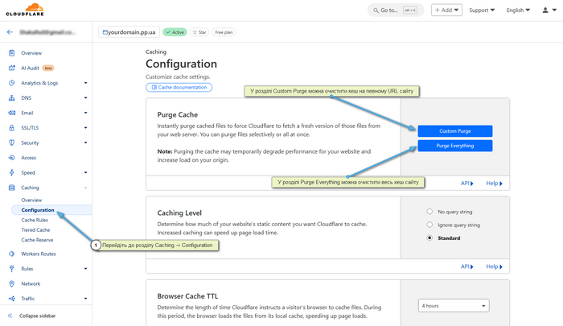Expand the Speed submenu arrow

pos(85,172)
